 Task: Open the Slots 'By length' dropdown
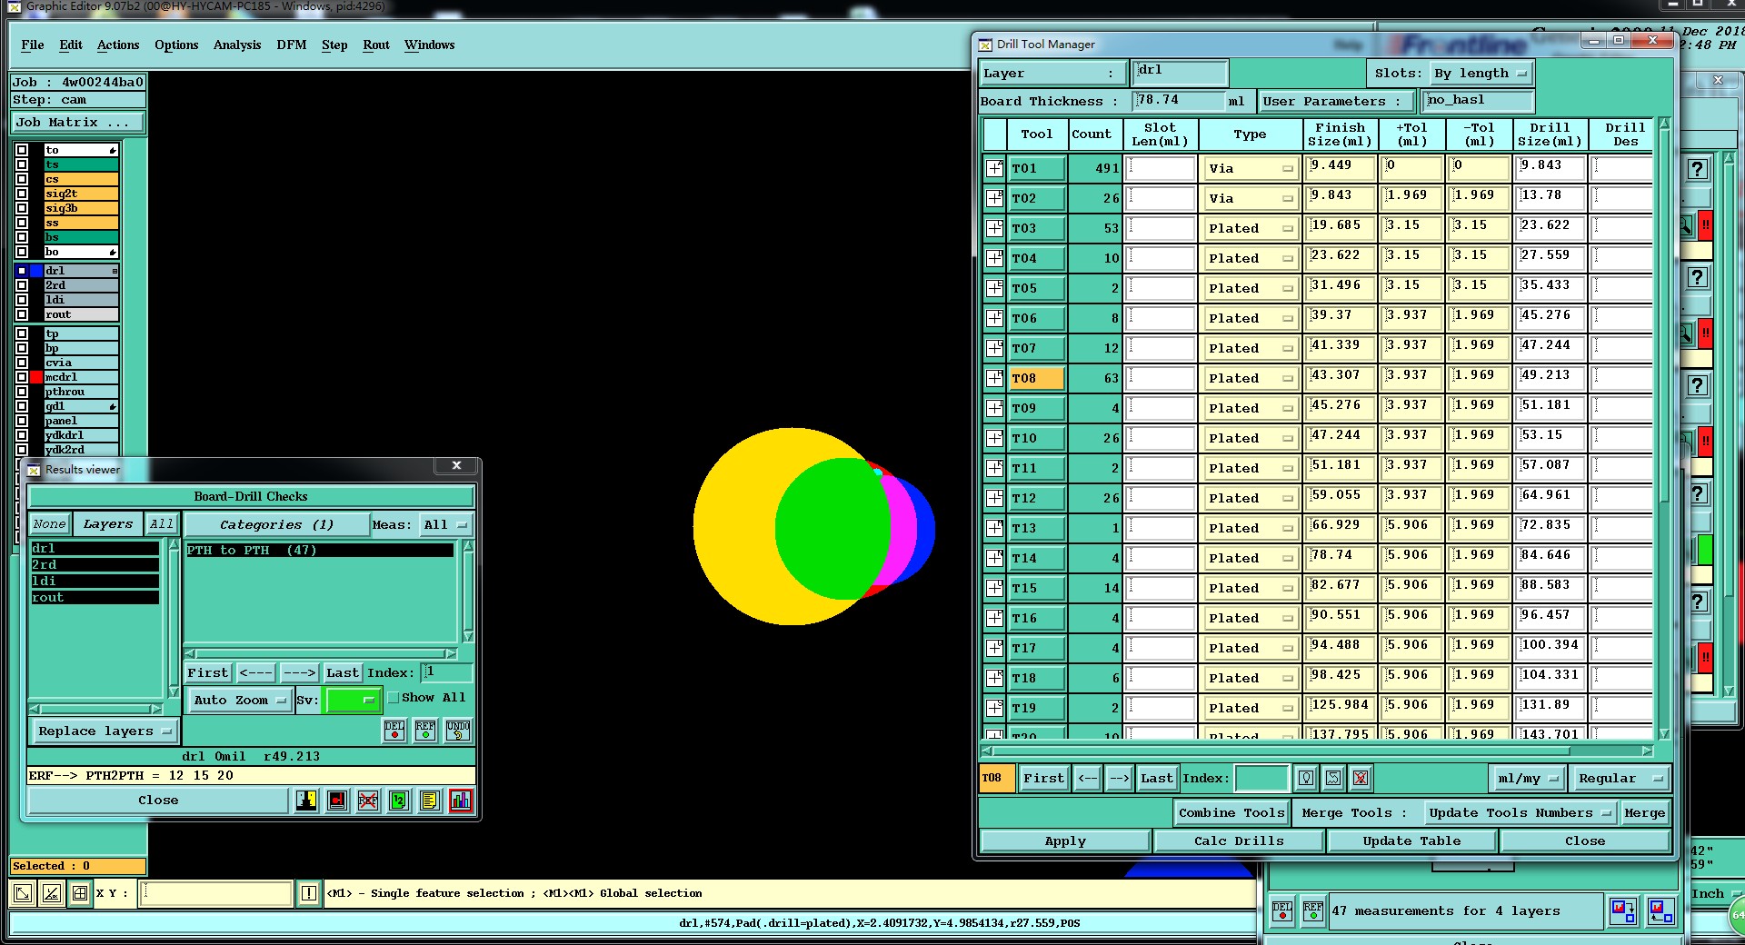(1481, 73)
